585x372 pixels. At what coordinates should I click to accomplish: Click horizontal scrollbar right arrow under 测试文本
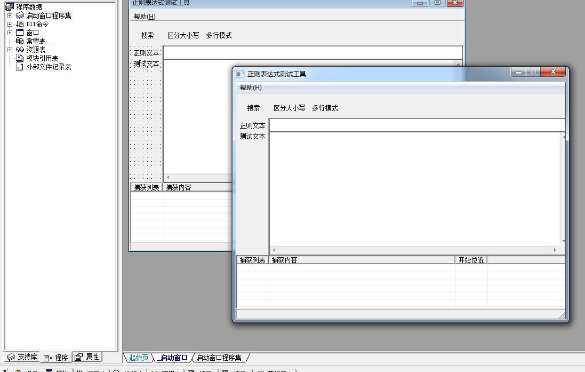pyautogui.click(x=555, y=250)
